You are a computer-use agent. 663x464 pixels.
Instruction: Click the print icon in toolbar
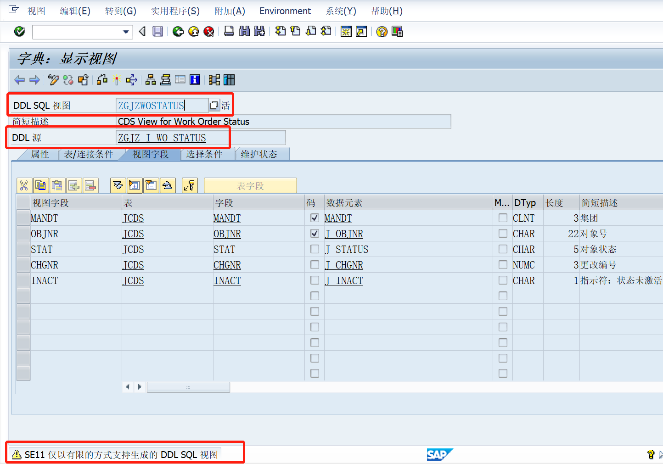[x=229, y=31]
